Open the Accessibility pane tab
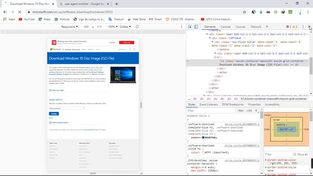 [272, 105]
